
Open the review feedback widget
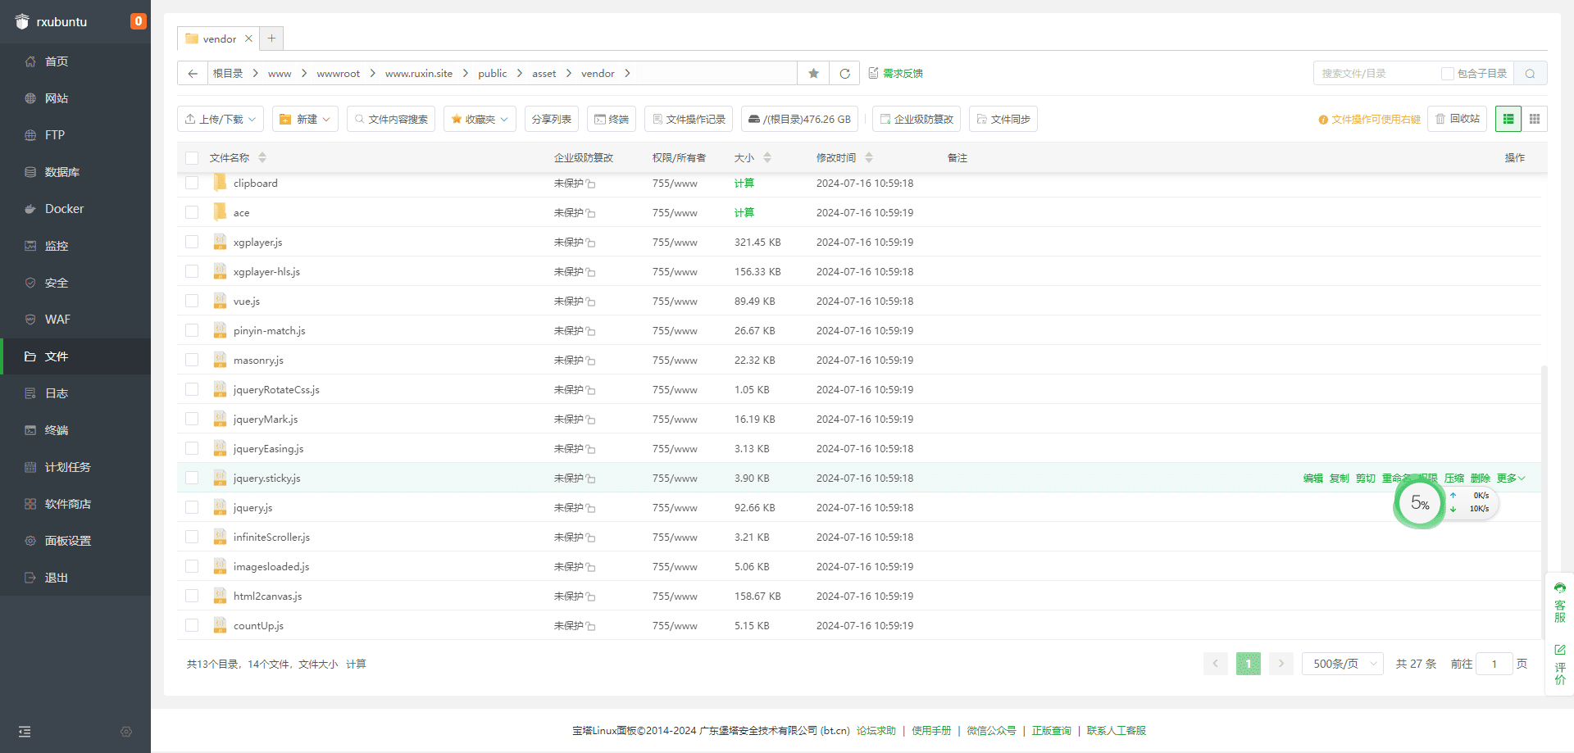click(1560, 665)
